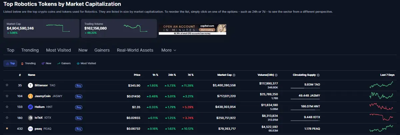400x135 pixels.
Task: Sort by the Name column
Action: click(32, 75)
